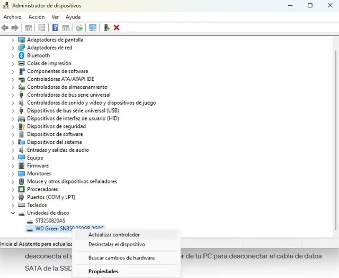Click the Bluetooth category icon
The image size is (339, 278).
(22, 55)
